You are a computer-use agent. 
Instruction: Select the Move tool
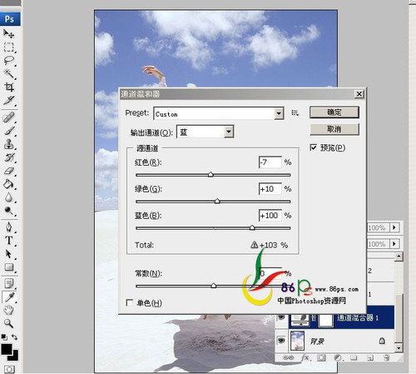pos(8,33)
